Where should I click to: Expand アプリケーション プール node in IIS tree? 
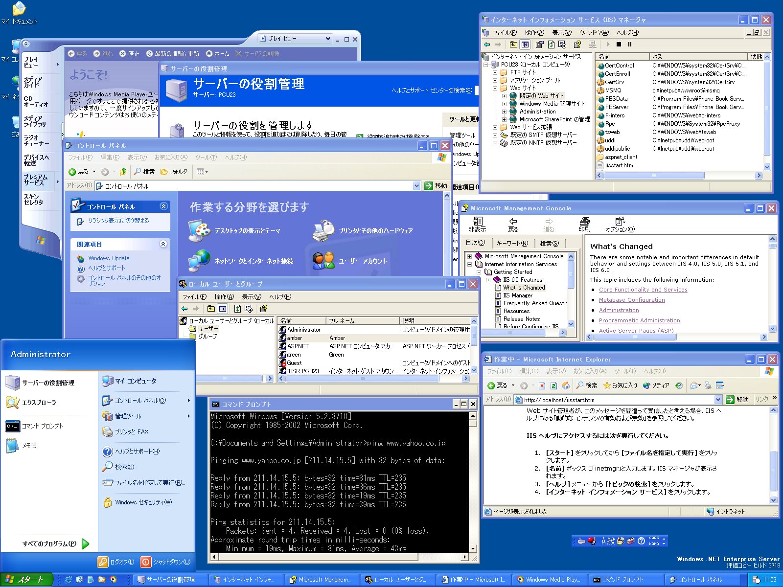tap(495, 80)
